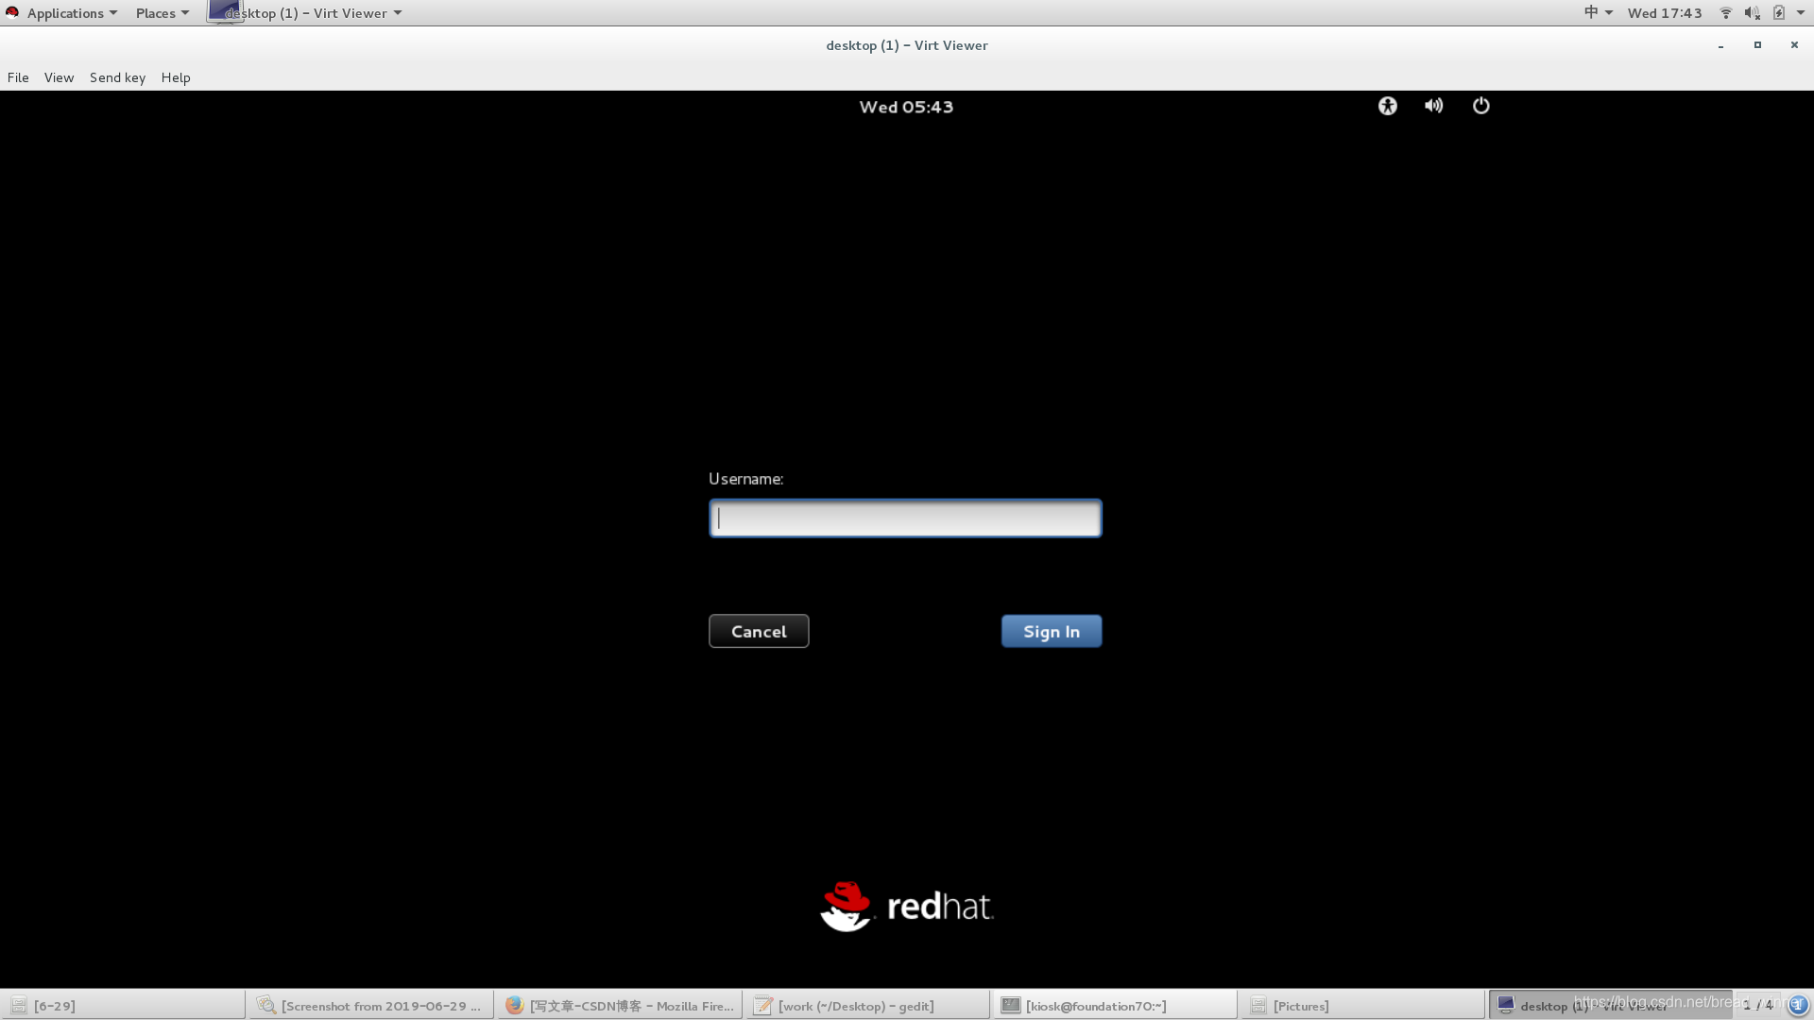Click the login screen clock Wed 05:43
This screenshot has width=1814, height=1020.
pyautogui.click(x=906, y=107)
